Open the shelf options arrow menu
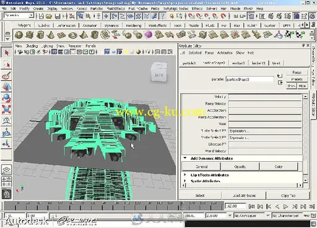Screen dimensions: 317x228 click(7, 39)
